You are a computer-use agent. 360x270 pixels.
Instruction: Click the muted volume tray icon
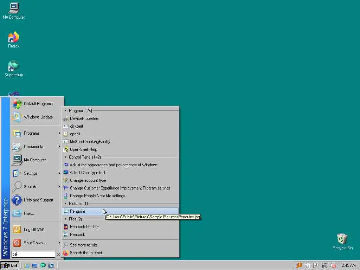(333, 266)
